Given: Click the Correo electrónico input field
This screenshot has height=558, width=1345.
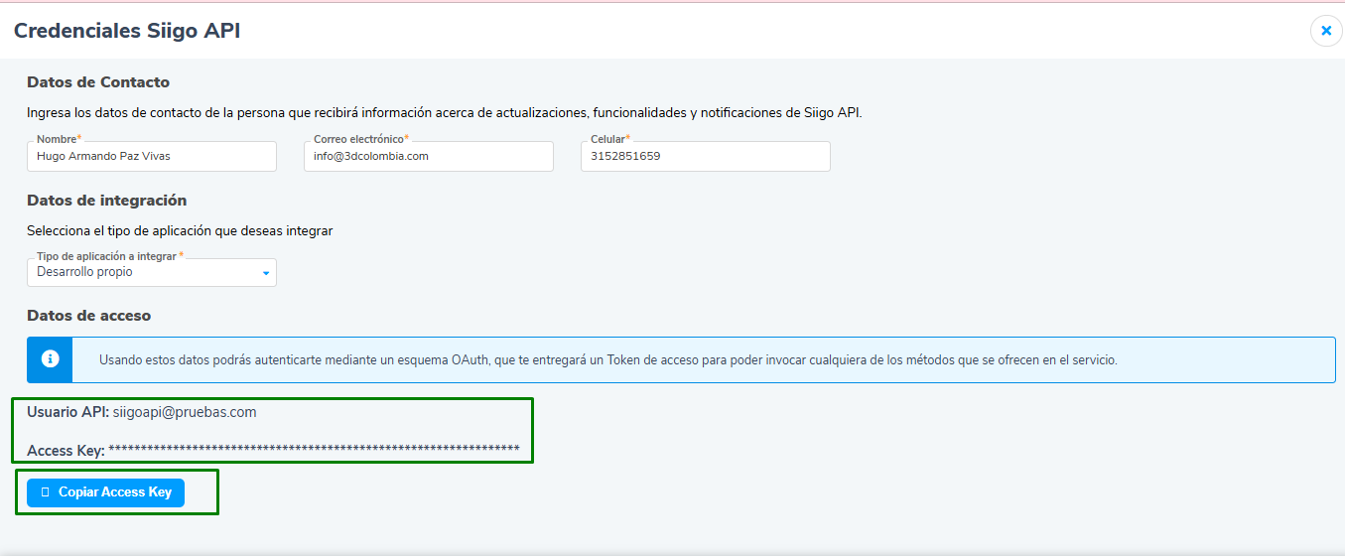Looking at the screenshot, I should (x=429, y=156).
